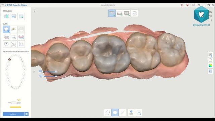Screen dimensions: 215x121
Task: Select the second Découpage trimming tool
Action: click(x=14, y=16)
